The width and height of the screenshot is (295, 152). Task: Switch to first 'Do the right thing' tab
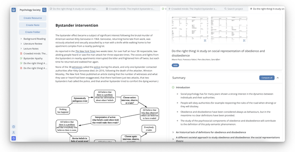pyautogui.click(x=75, y=8)
